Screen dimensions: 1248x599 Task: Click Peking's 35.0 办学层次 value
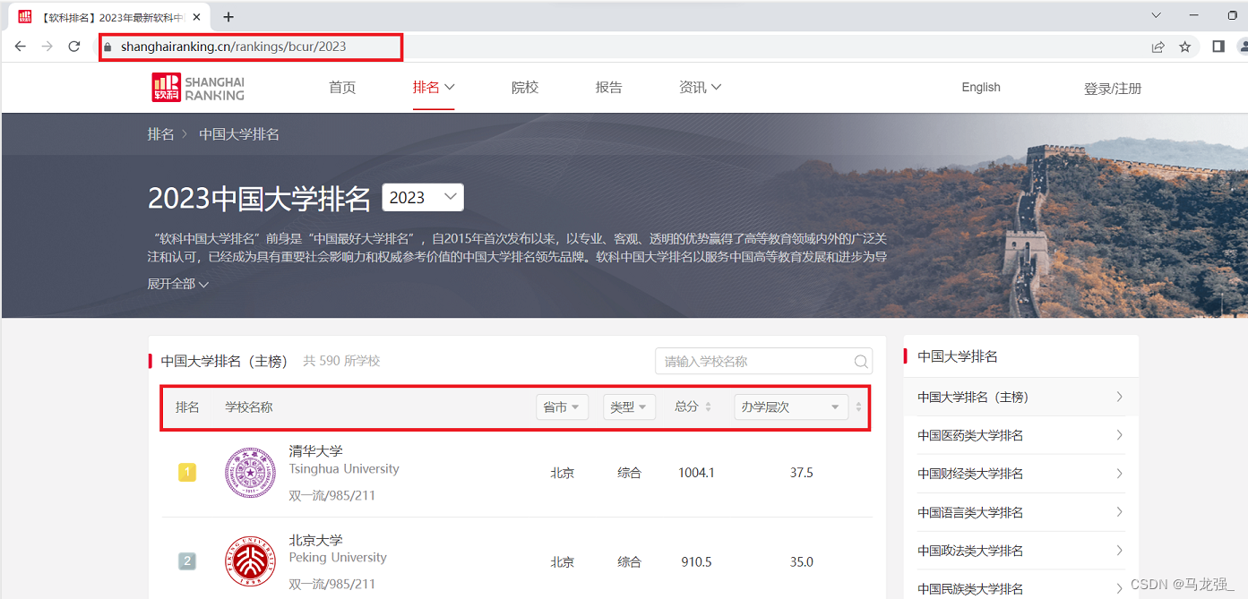[x=801, y=562]
